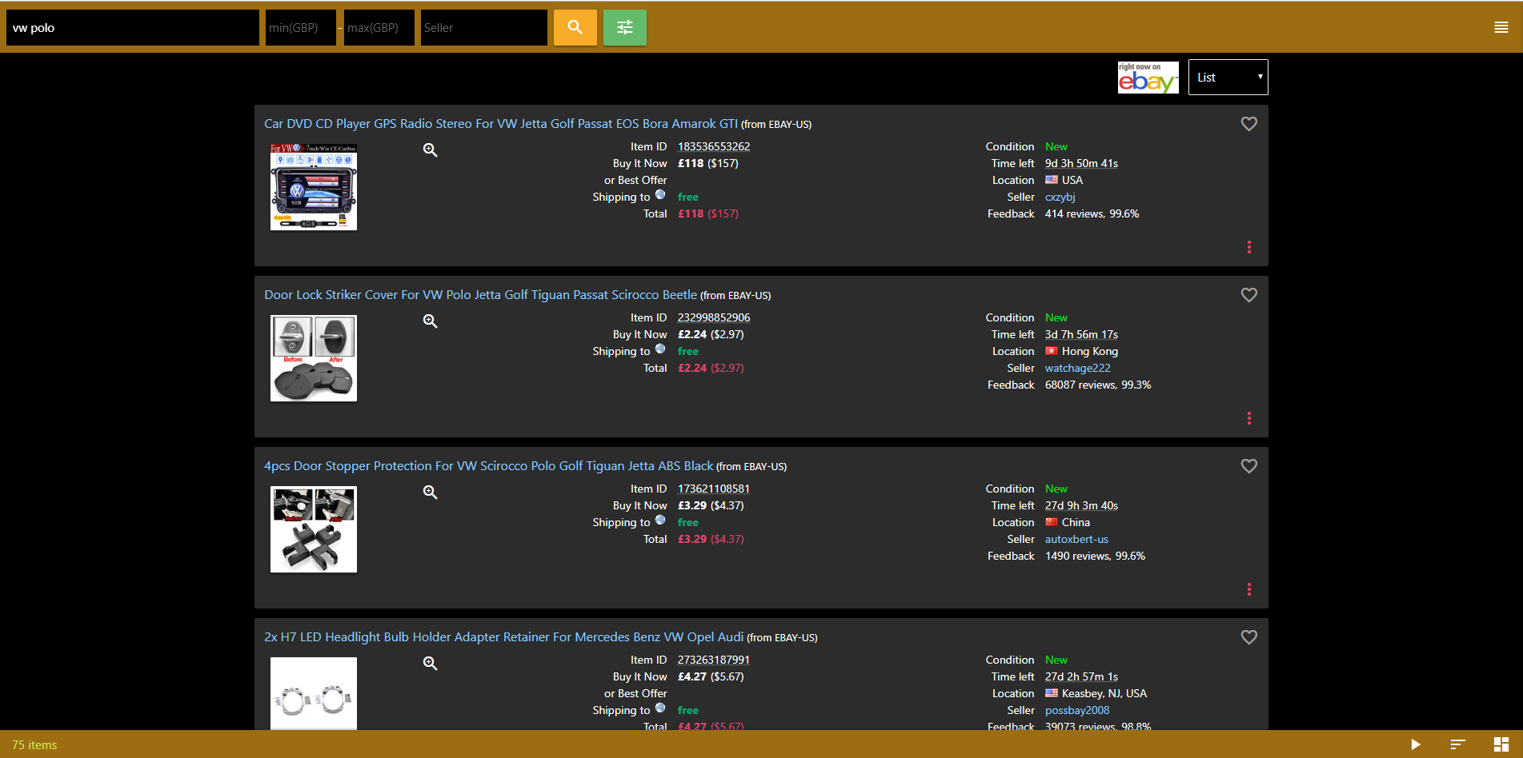The height and width of the screenshot is (758, 1523).
Task: Click the orange search magnifier button
Action: pos(575,27)
